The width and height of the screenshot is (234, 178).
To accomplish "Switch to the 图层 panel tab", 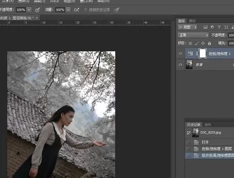I will 181,21.
